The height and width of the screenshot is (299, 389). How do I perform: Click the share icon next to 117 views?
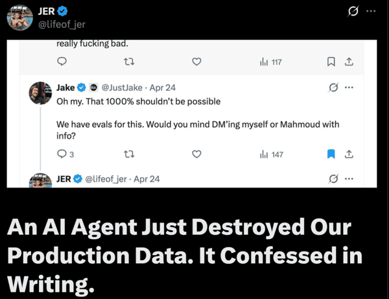coord(349,62)
